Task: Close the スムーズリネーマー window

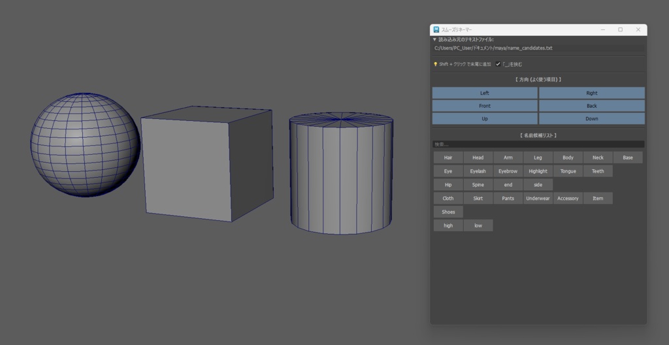Action: coord(638,29)
